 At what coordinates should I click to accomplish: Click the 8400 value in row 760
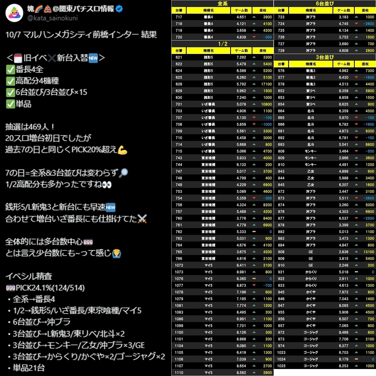point(267,218)
